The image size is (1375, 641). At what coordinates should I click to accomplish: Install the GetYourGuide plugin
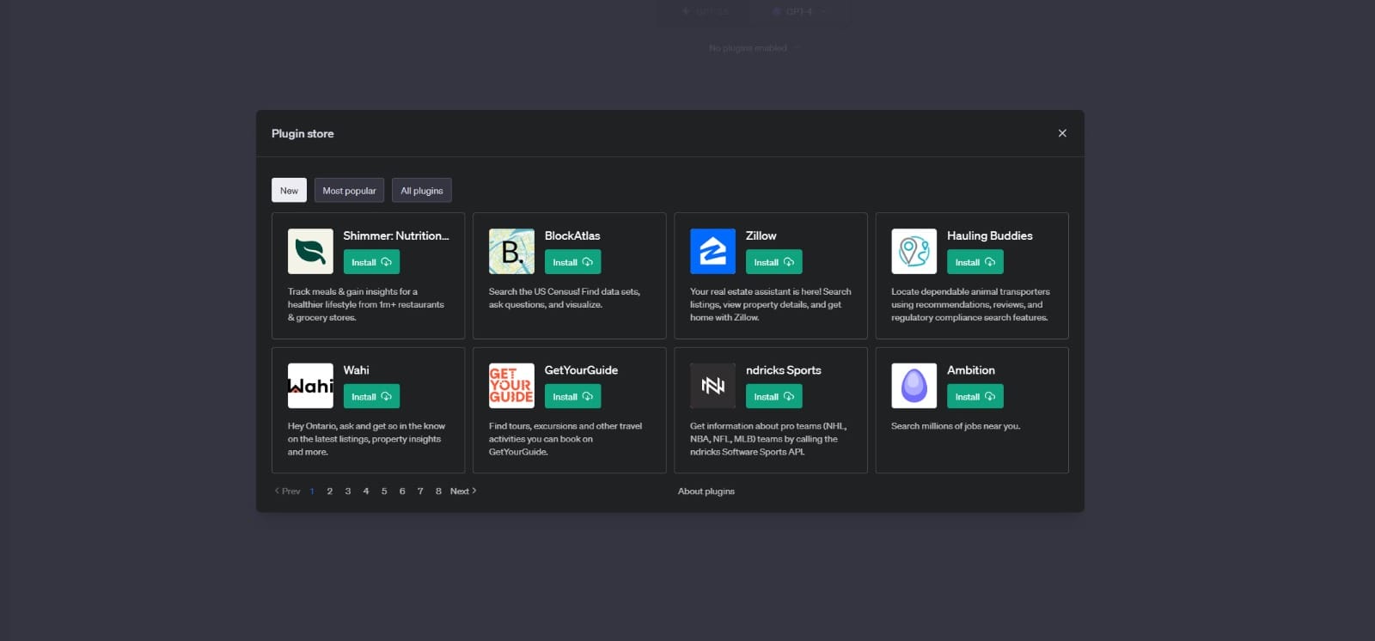572,396
